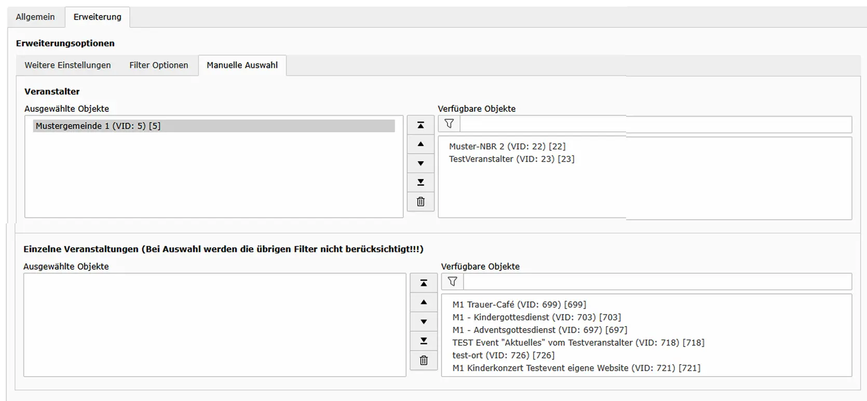
Task: Focus the Einzelne Veranstaltungen filter field
Action: (x=657, y=282)
